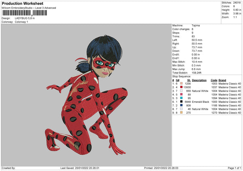This screenshot has width=243, height=171.
Task: Click the Colors value 8 in header
Action: point(234,6)
